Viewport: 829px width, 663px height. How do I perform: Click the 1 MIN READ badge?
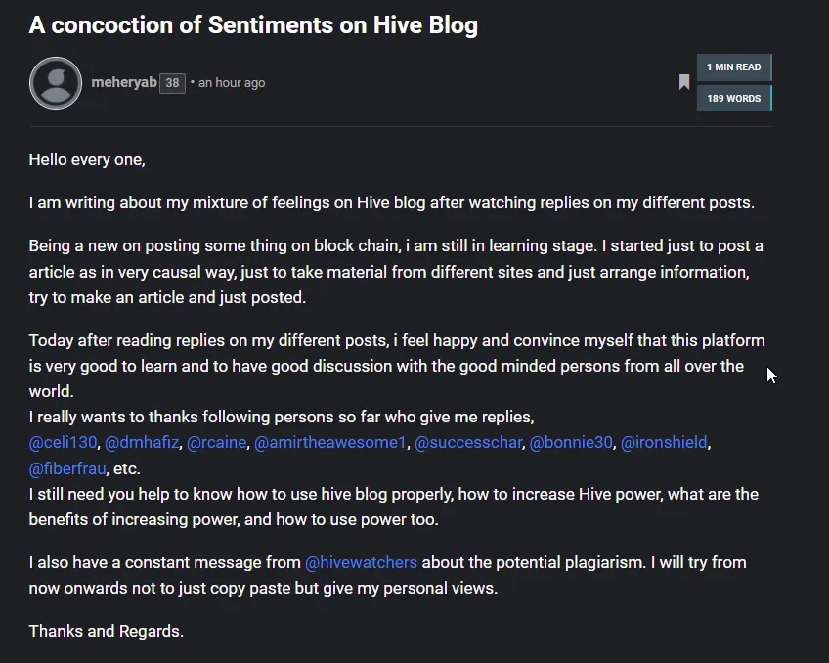(x=734, y=67)
